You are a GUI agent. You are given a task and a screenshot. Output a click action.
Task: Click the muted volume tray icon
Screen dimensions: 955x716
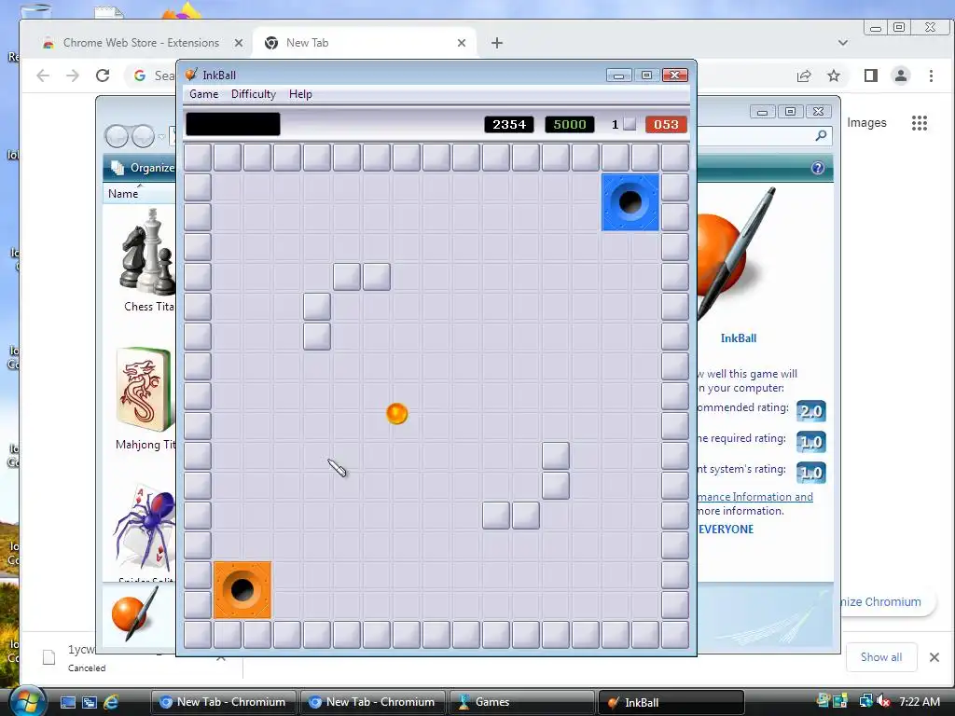[884, 701]
